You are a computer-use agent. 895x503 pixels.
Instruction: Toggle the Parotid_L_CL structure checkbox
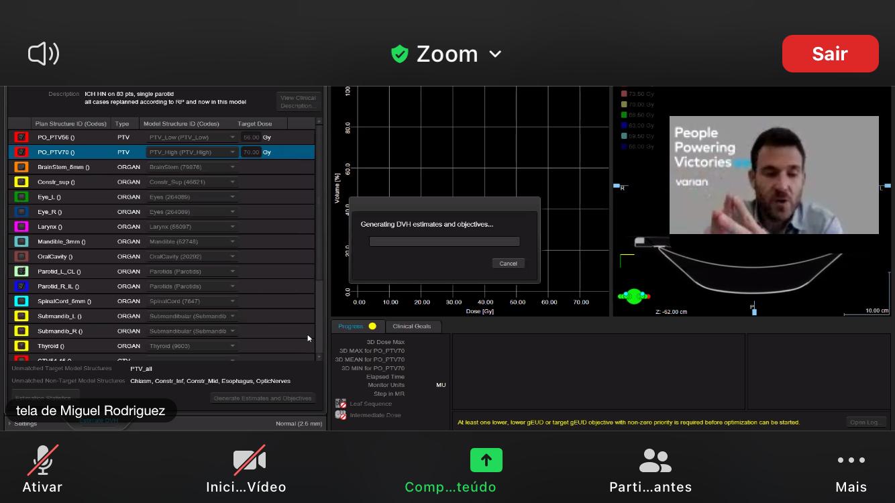point(21,272)
